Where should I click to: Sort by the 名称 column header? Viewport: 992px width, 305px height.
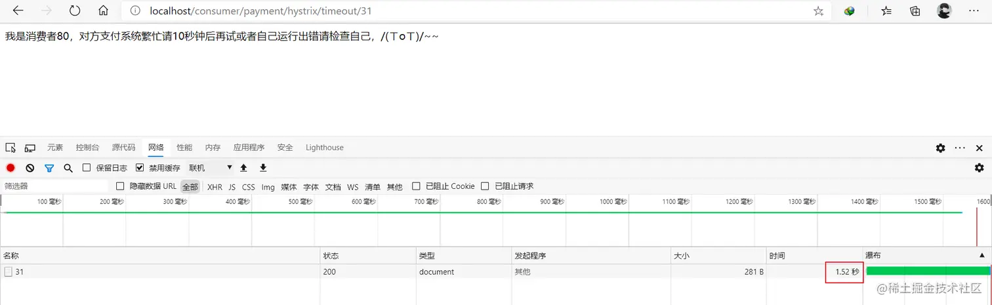coord(160,255)
